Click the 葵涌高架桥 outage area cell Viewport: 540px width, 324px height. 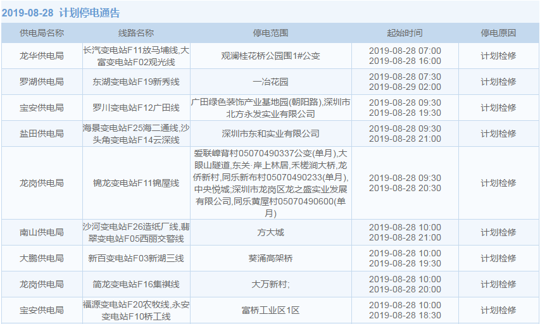270,258
